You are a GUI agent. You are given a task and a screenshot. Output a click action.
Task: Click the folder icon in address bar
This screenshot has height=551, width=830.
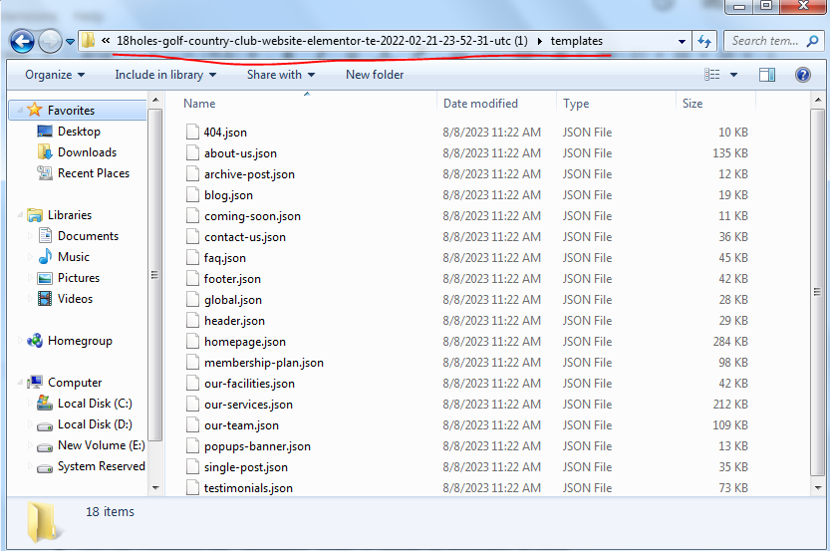pos(89,40)
